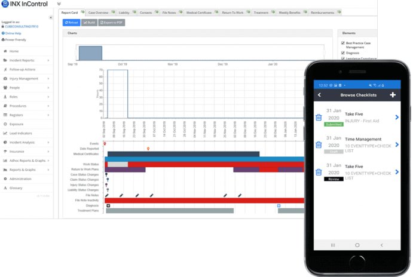Expand the Insurance submenu arrow
The image size is (416, 277).
click(x=48, y=152)
